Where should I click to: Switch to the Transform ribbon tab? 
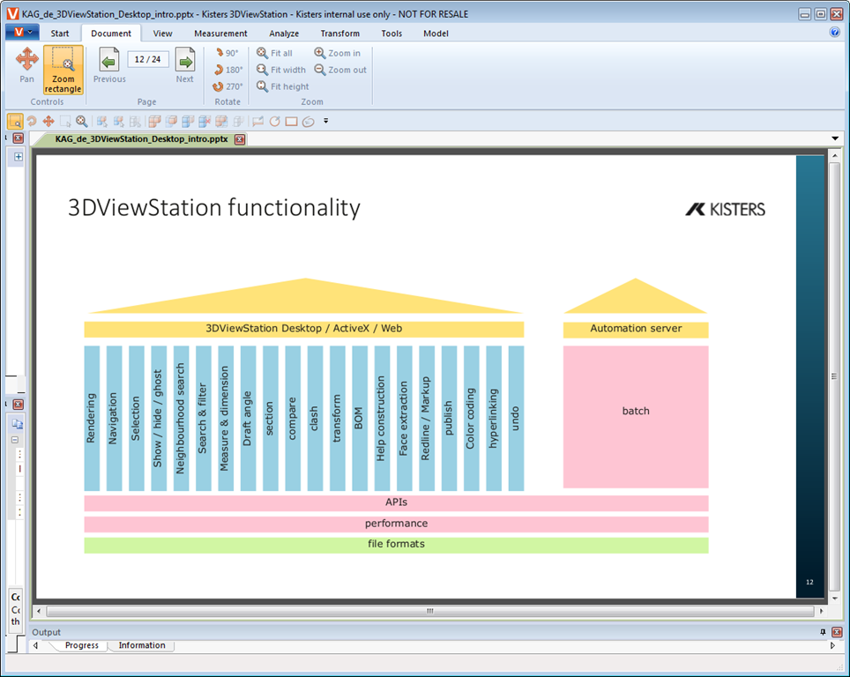click(x=339, y=33)
